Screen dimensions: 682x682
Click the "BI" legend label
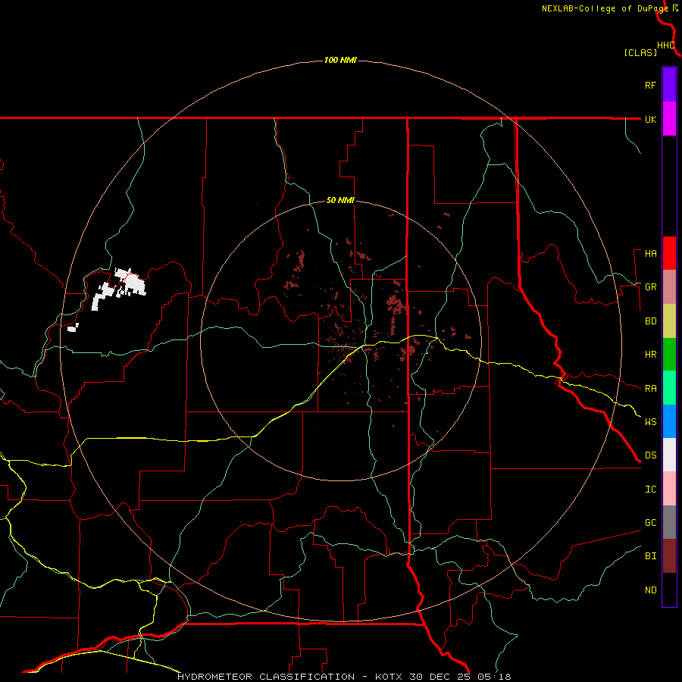pyautogui.click(x=650, y=556)
